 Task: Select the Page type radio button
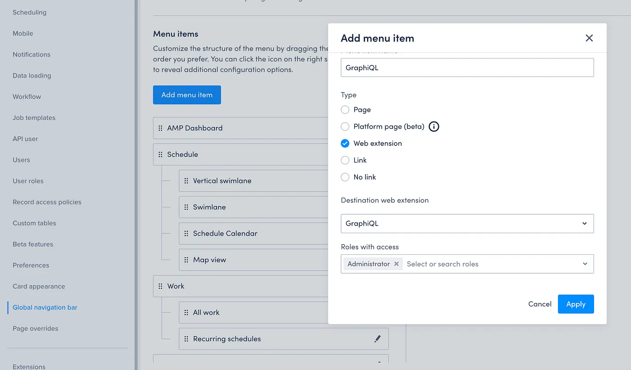pos(345,110)
